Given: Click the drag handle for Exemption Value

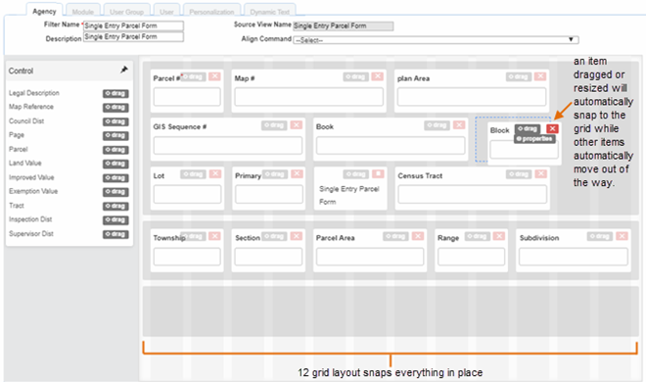Looking at the screenshot, I should [115, 192].
